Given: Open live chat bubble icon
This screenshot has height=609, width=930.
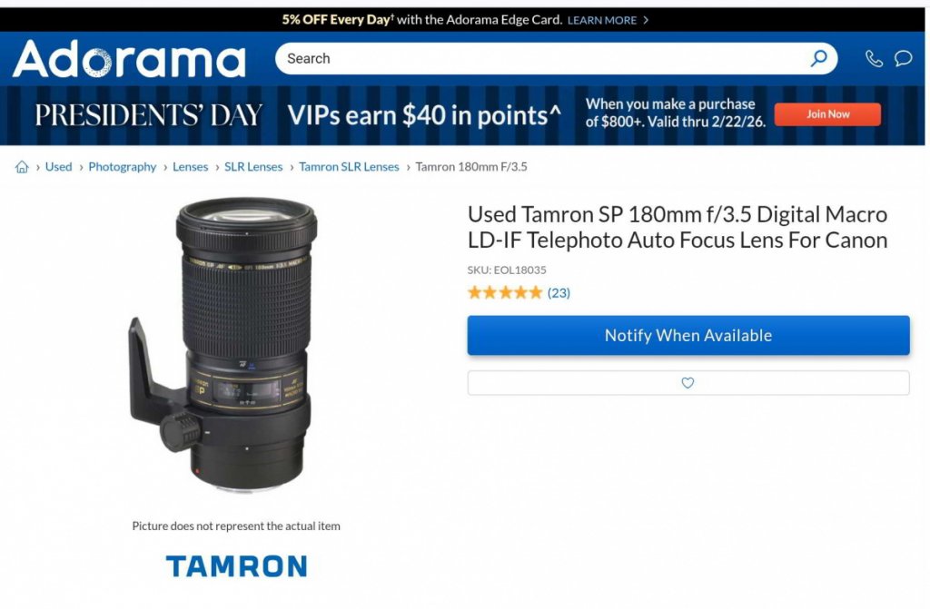Looking at the screenshot, I should [x=903, y=58].
